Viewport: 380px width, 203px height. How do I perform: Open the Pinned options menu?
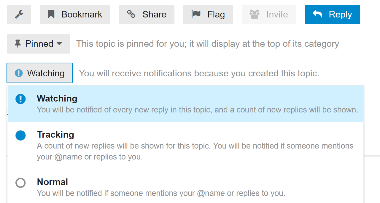pos(39,44)
